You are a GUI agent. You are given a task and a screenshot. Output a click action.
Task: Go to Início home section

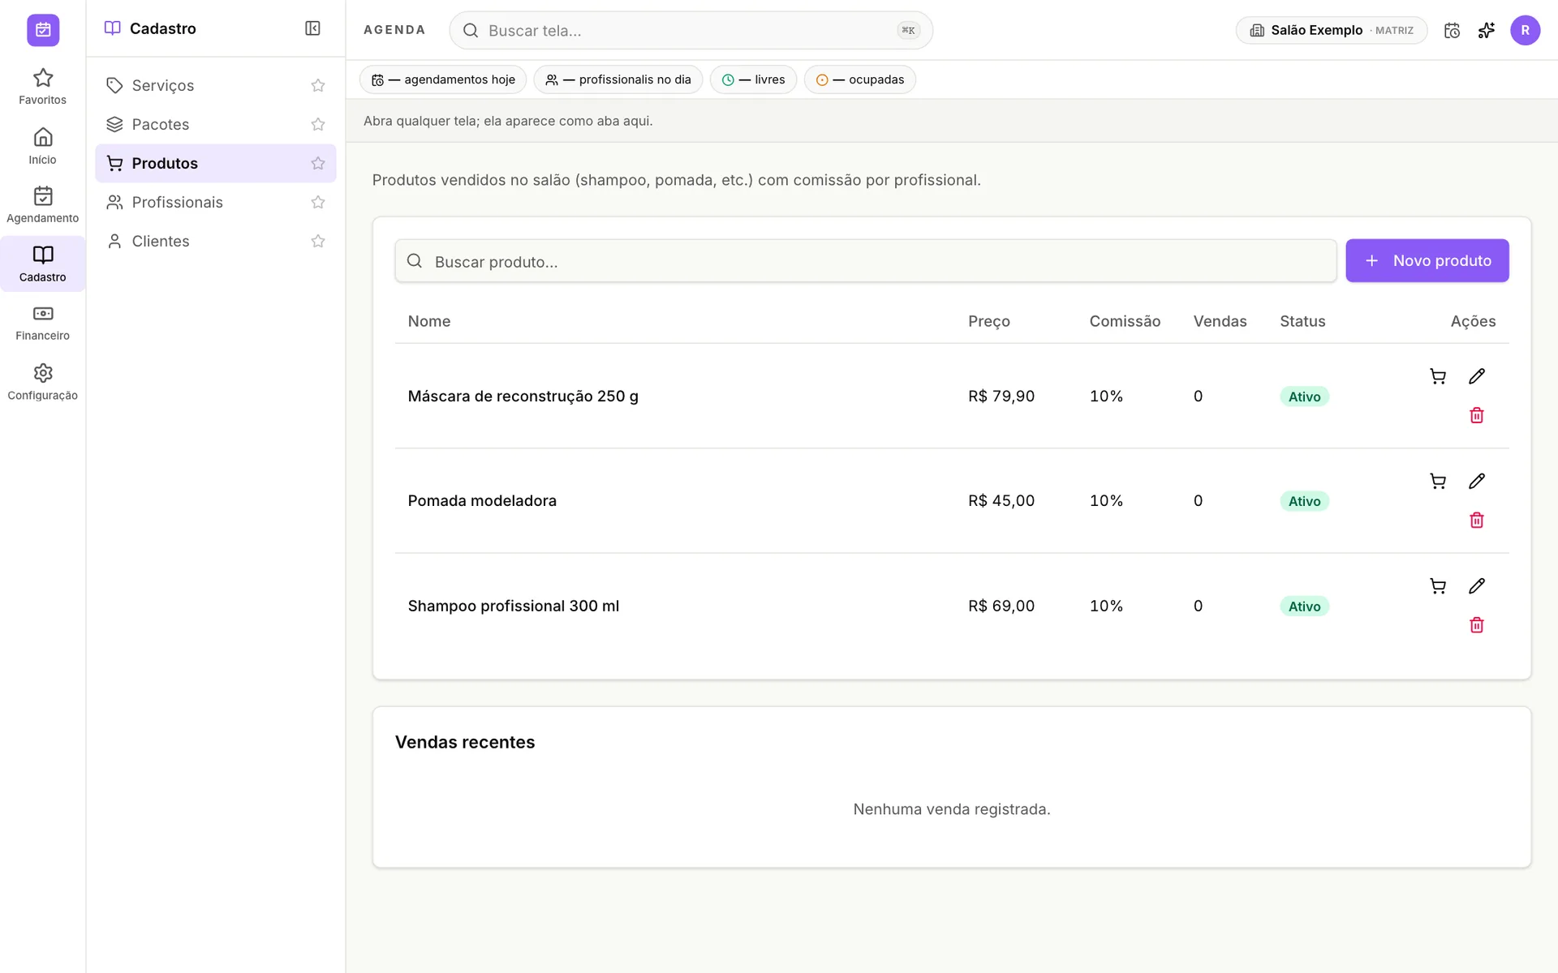coord(42,146)
